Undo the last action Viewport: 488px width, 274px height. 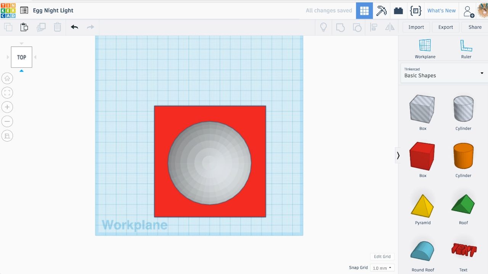pos(74,27)
